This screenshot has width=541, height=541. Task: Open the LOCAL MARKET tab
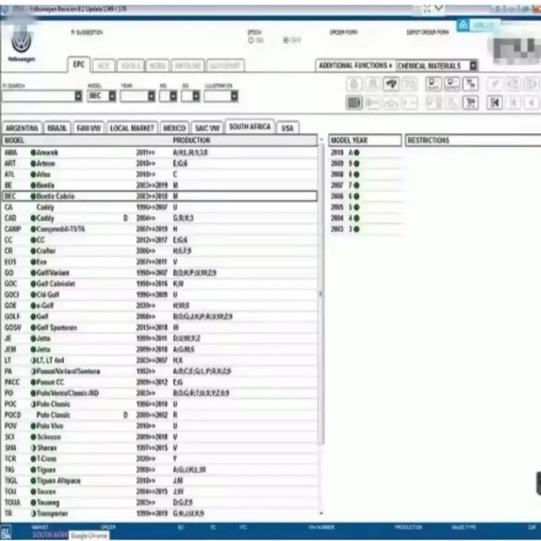click(x=132, y=128)
